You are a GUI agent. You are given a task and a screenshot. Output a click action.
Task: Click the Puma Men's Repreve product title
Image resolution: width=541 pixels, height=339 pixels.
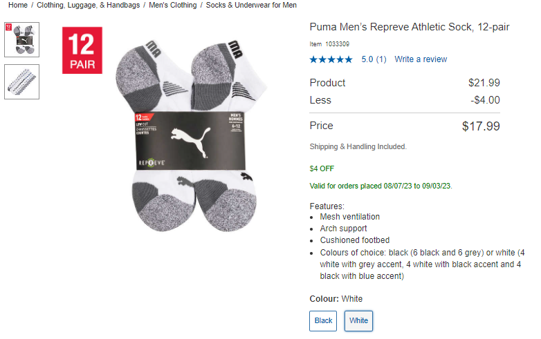(409, 27)
